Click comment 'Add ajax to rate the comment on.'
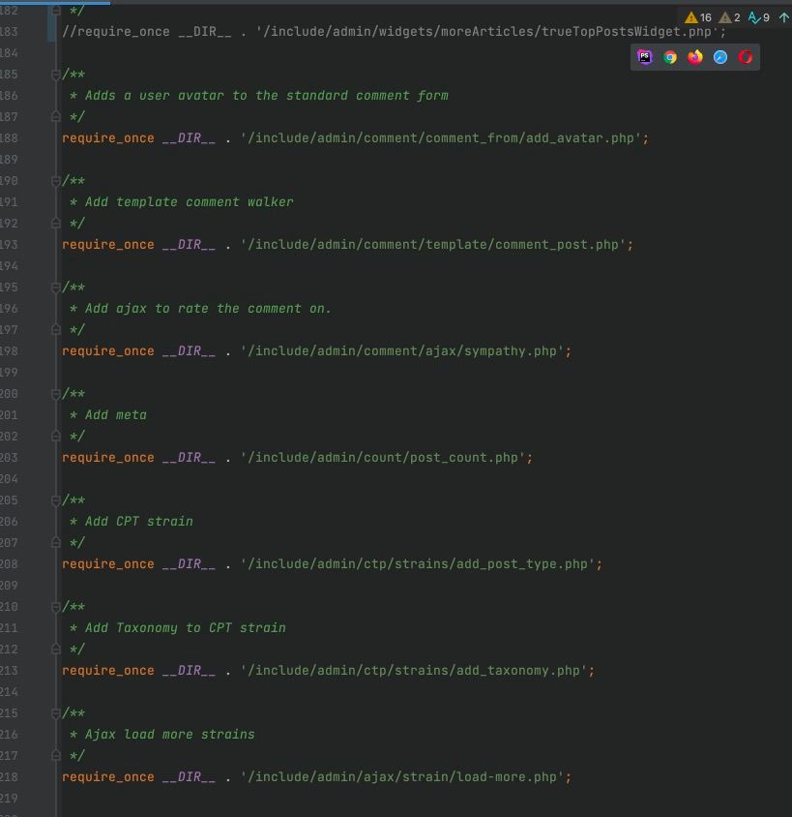 click(208, 309)
